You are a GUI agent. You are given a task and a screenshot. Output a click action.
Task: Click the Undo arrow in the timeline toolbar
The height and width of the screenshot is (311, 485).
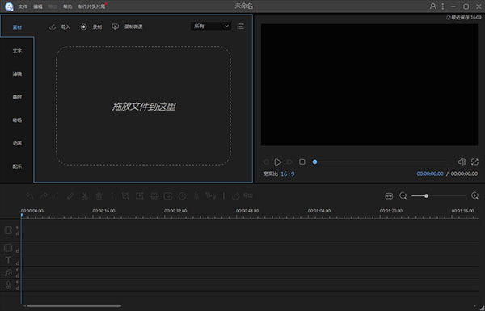point(30,196)
